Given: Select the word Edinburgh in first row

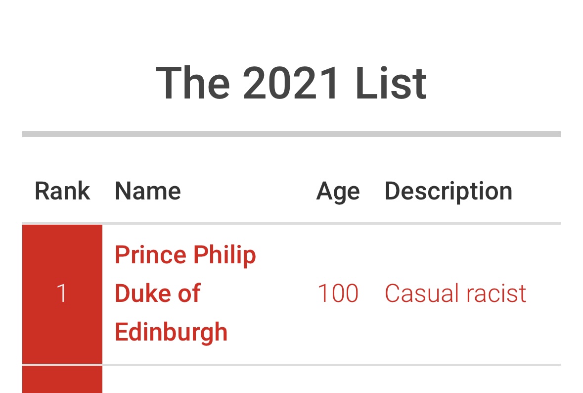Looking at the screenshot, I should coord(171,332).
